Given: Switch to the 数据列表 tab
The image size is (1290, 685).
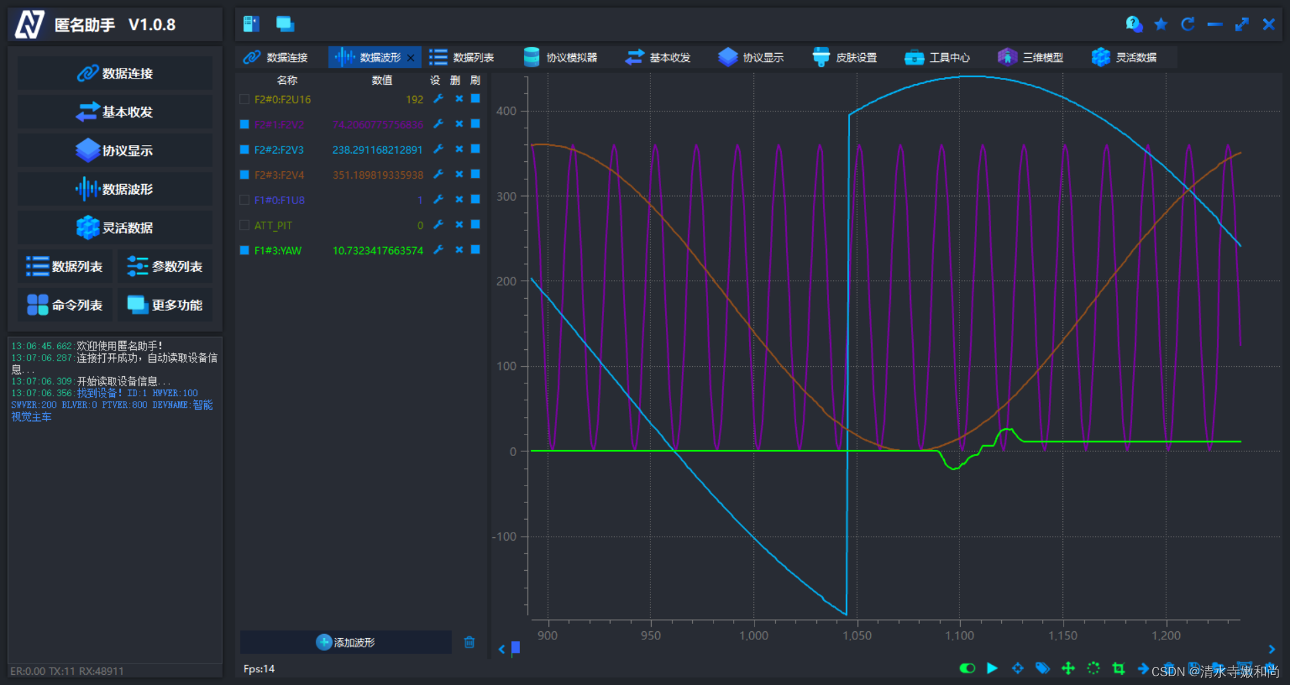Looking at the screenshot, I should [462, 57].
